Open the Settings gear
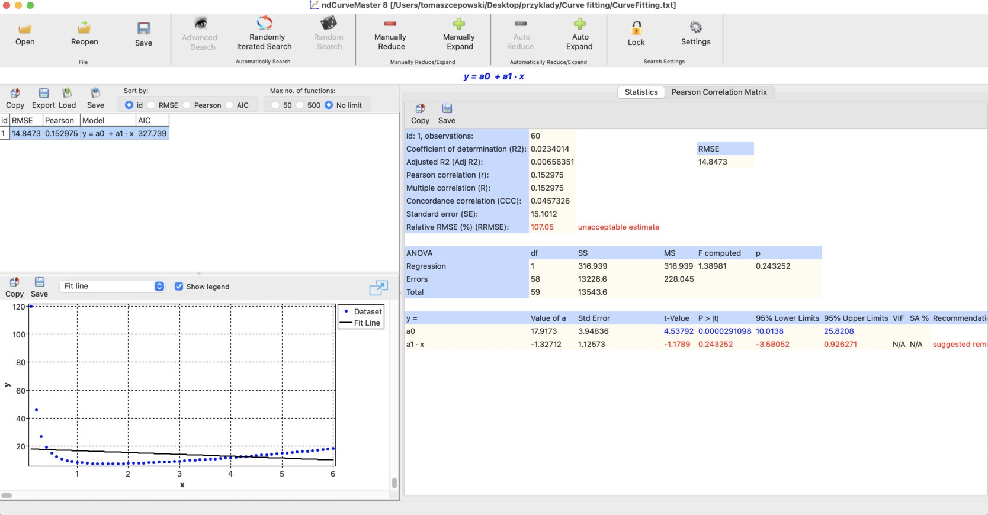This screenshot has height=515, width=988. [x=695, y=28]
